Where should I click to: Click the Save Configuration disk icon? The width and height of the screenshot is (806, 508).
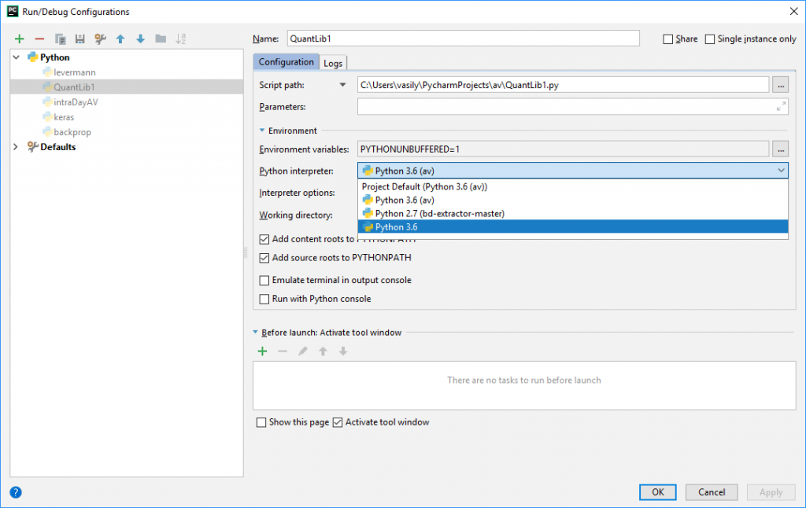(79, 39)
